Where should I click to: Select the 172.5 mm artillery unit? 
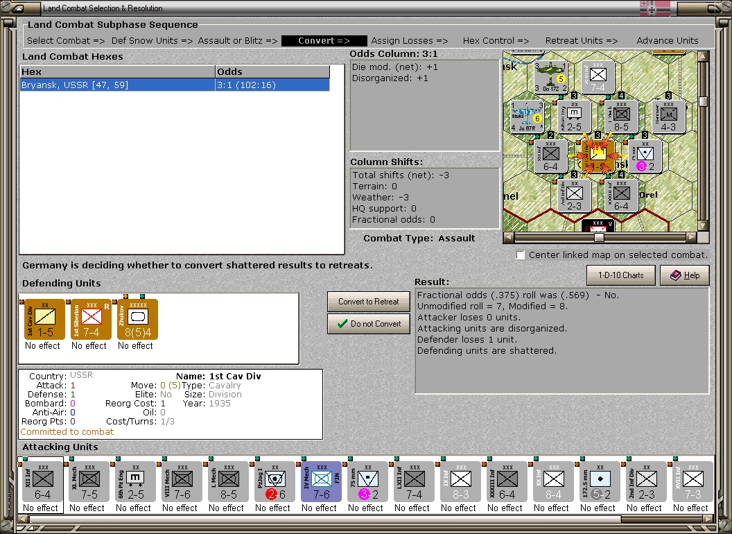(x=600, y=482)
